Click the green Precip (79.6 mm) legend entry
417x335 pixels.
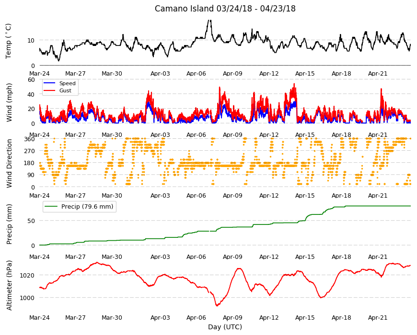pyautogui.click(x=79, y=207)
